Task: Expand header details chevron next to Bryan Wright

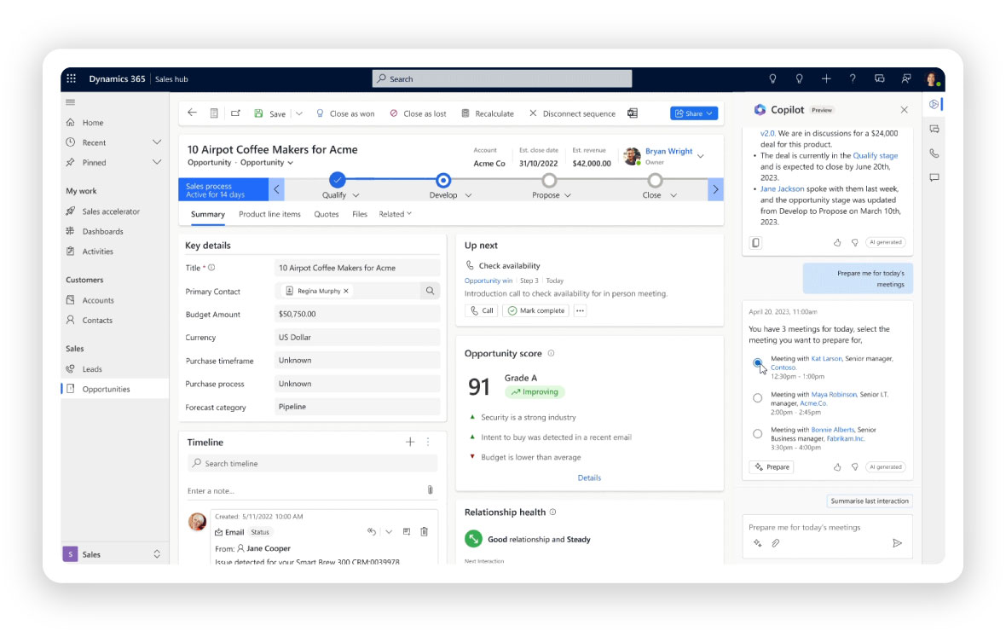Action: 701,156
